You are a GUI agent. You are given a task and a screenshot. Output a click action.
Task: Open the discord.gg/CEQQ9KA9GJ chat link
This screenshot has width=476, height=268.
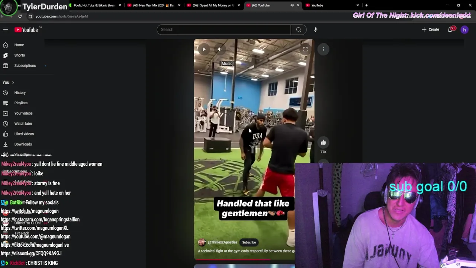click(x=31, y=253)
